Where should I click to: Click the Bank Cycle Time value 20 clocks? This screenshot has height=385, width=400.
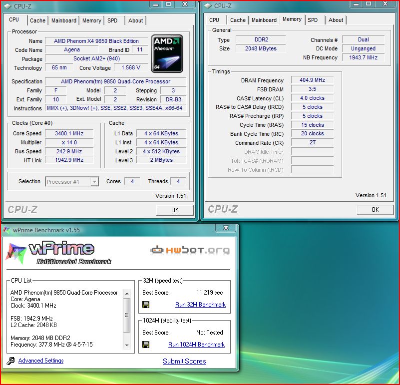pos(312,133)
